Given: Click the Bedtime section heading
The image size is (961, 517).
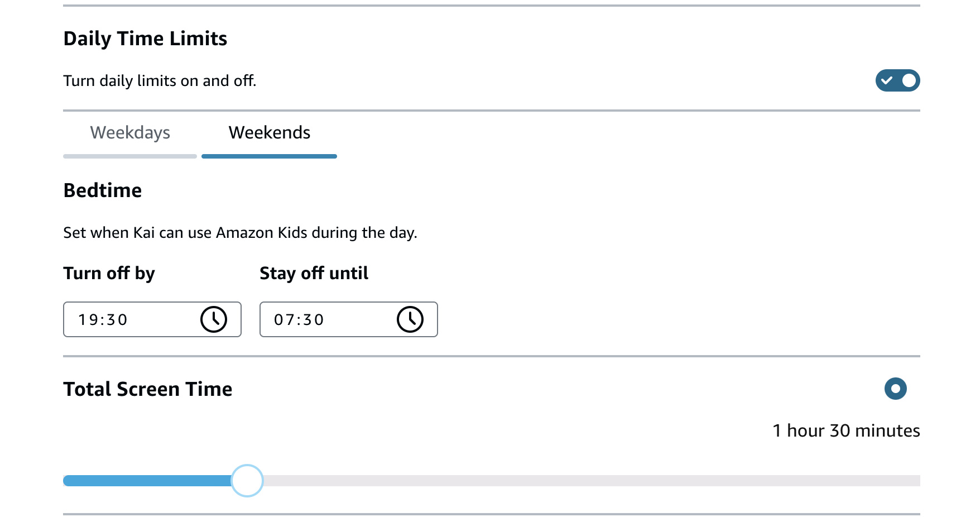Looking at the screenshot, I should pos(103,190).
